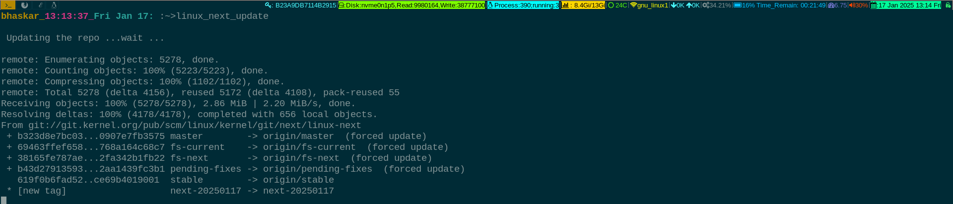Open the 17 Jan 2025 date calendar
This screenshot has width=953, height=204.
pos(906,5)
